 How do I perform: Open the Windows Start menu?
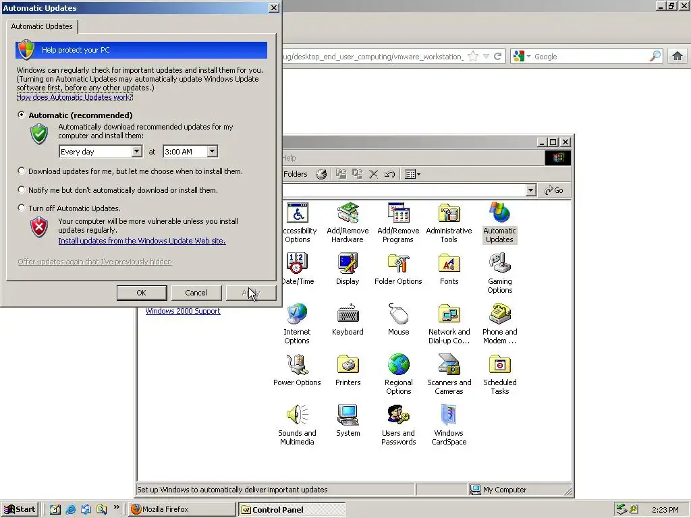tap(20, 509)
